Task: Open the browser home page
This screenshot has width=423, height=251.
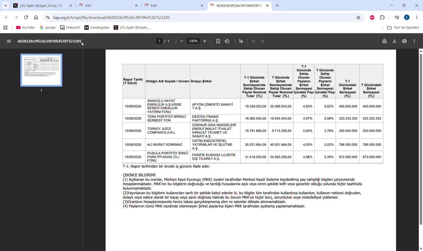Action: coord(36,17)
